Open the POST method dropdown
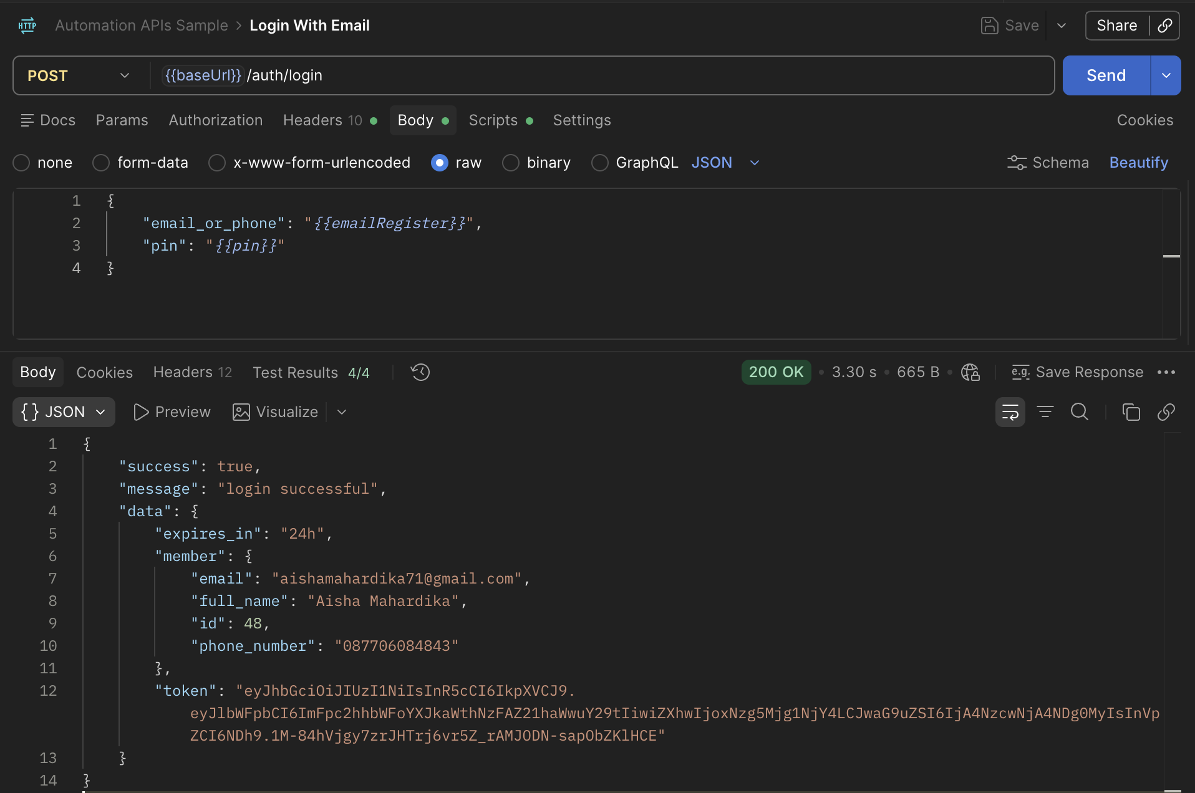This screenshot has width=1195, height=793. [x=79, y=75]
